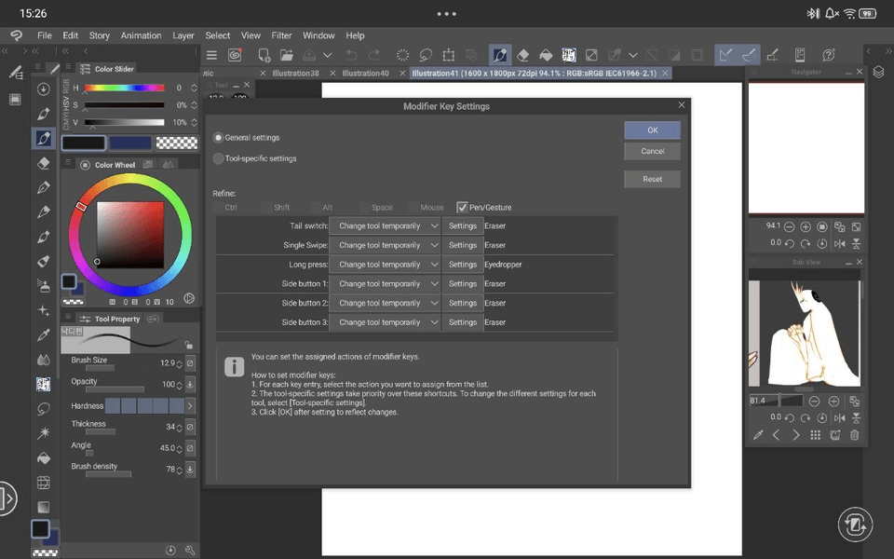Select the Auto select magic wand tool
This screenshot has height=559, width=894.
[x=44, y=433]
